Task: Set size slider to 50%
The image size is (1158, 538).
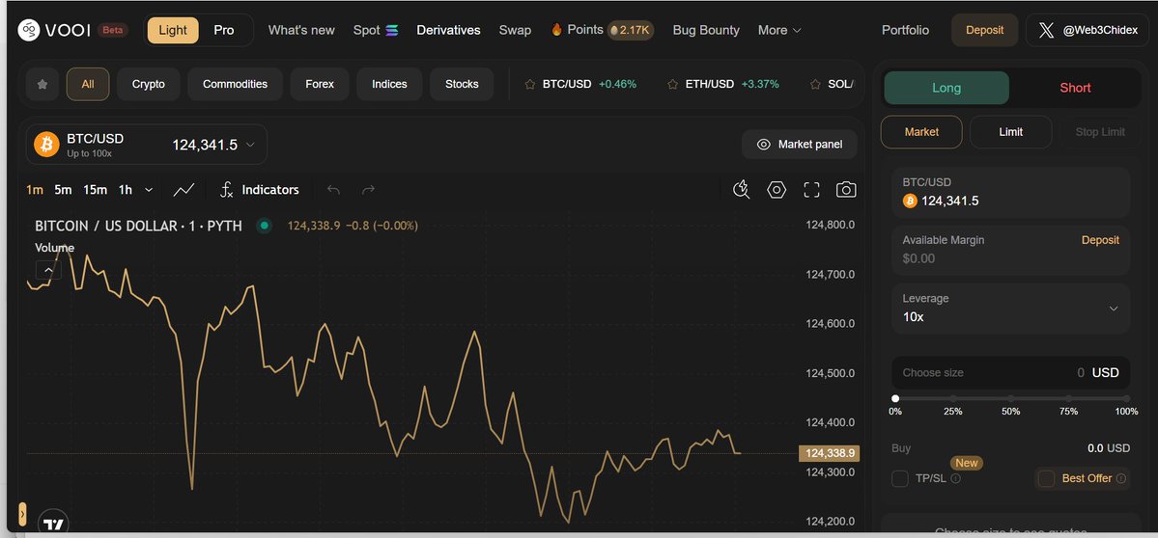Action: point(1011,399)
